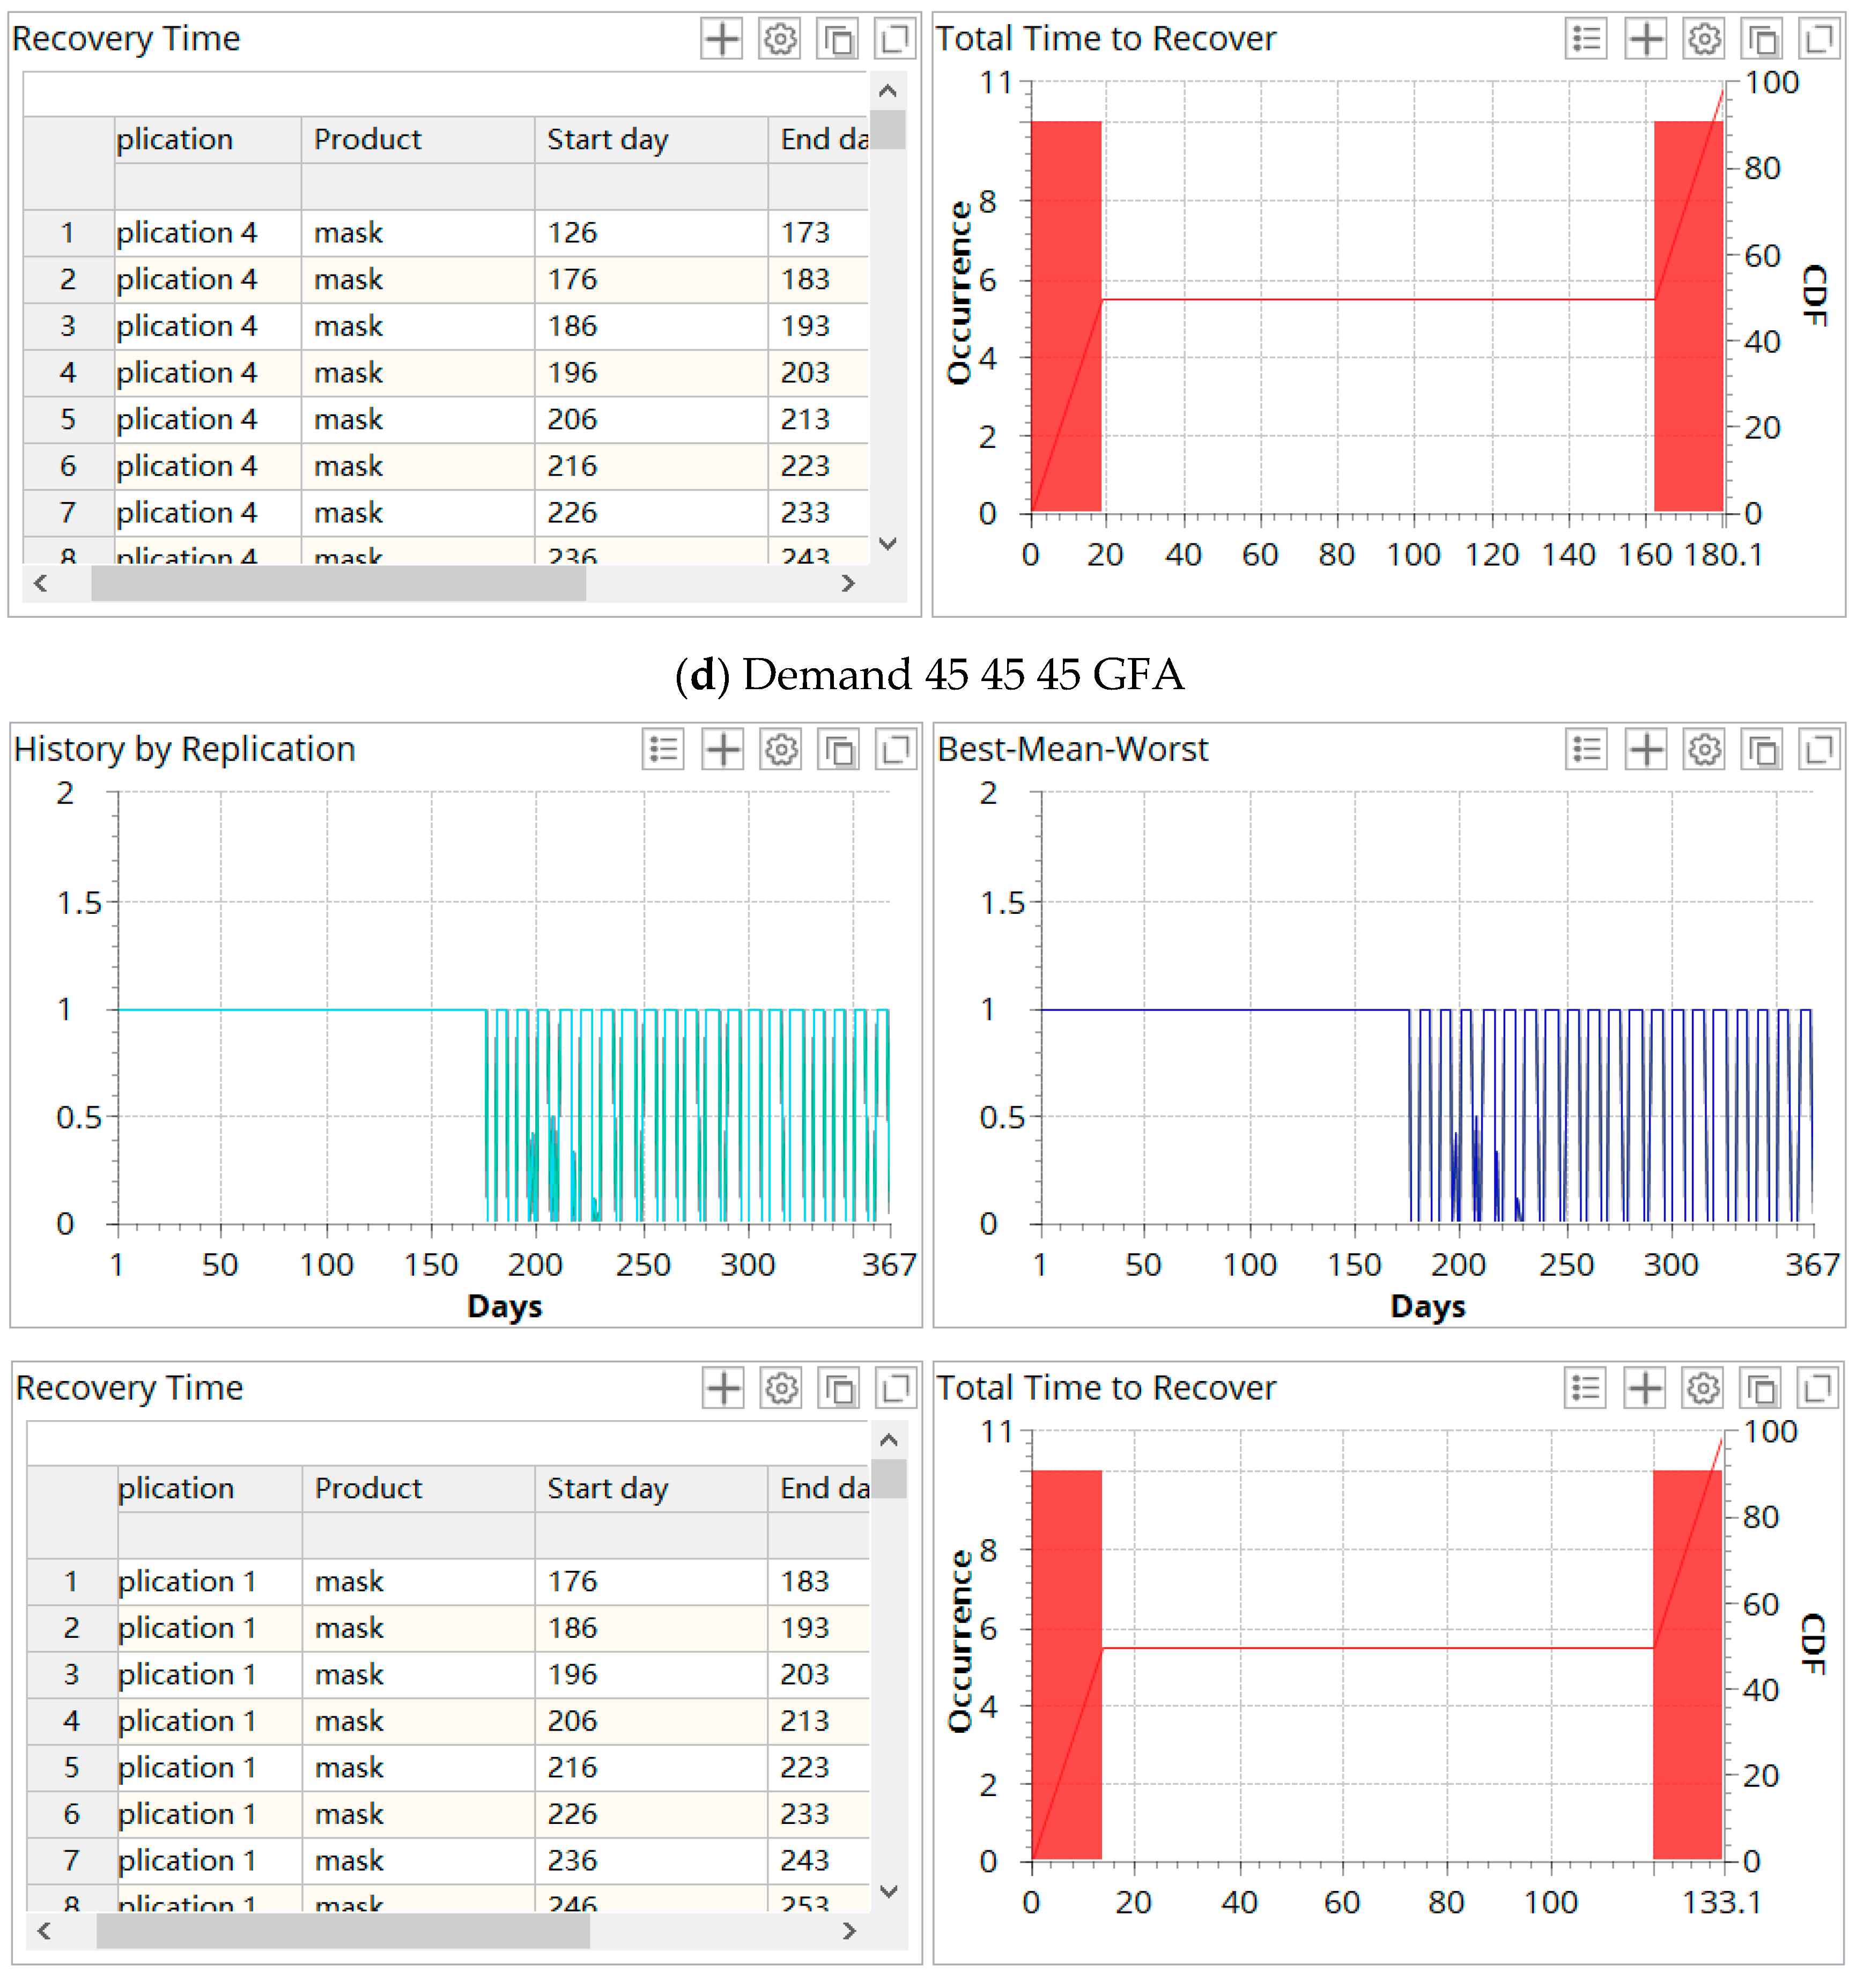The height and width of the screenshot is (1980, 1856).
Task: Click plus icon in Best-Mean-Worst panel
Action: click(1645, 750)
